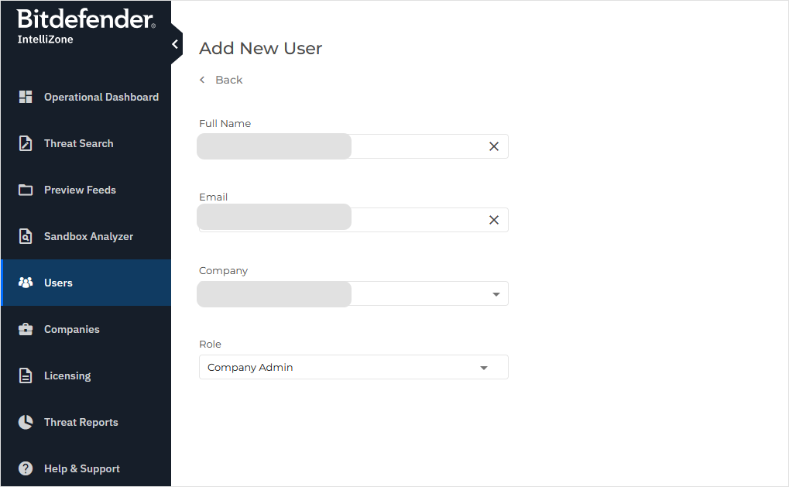789x487 pixels.
Task: Open the Company dropdown arrow
Action: coord(496,294)
